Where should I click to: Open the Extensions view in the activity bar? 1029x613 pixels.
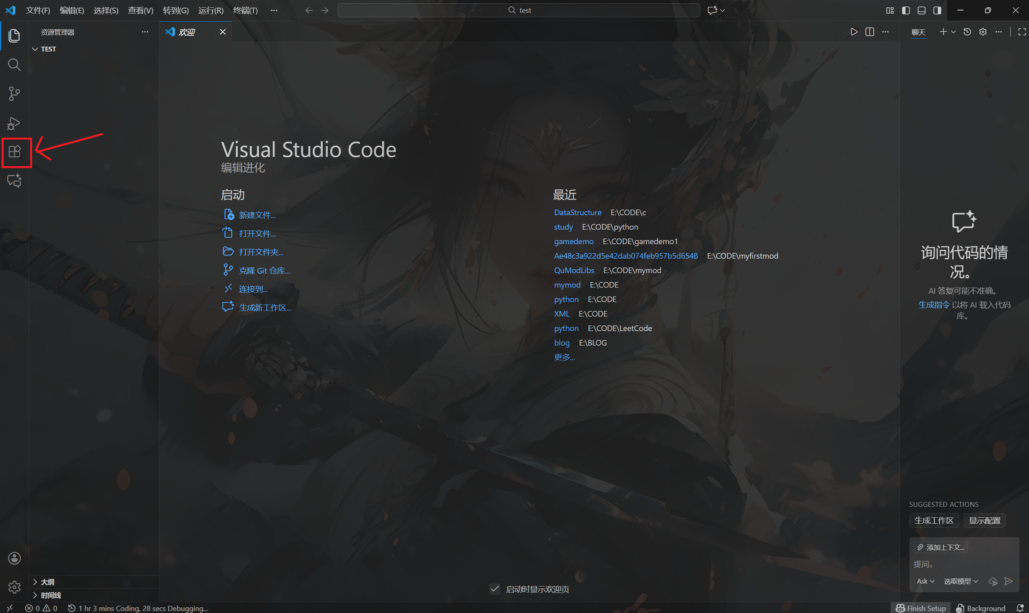(x=15, y=152)
